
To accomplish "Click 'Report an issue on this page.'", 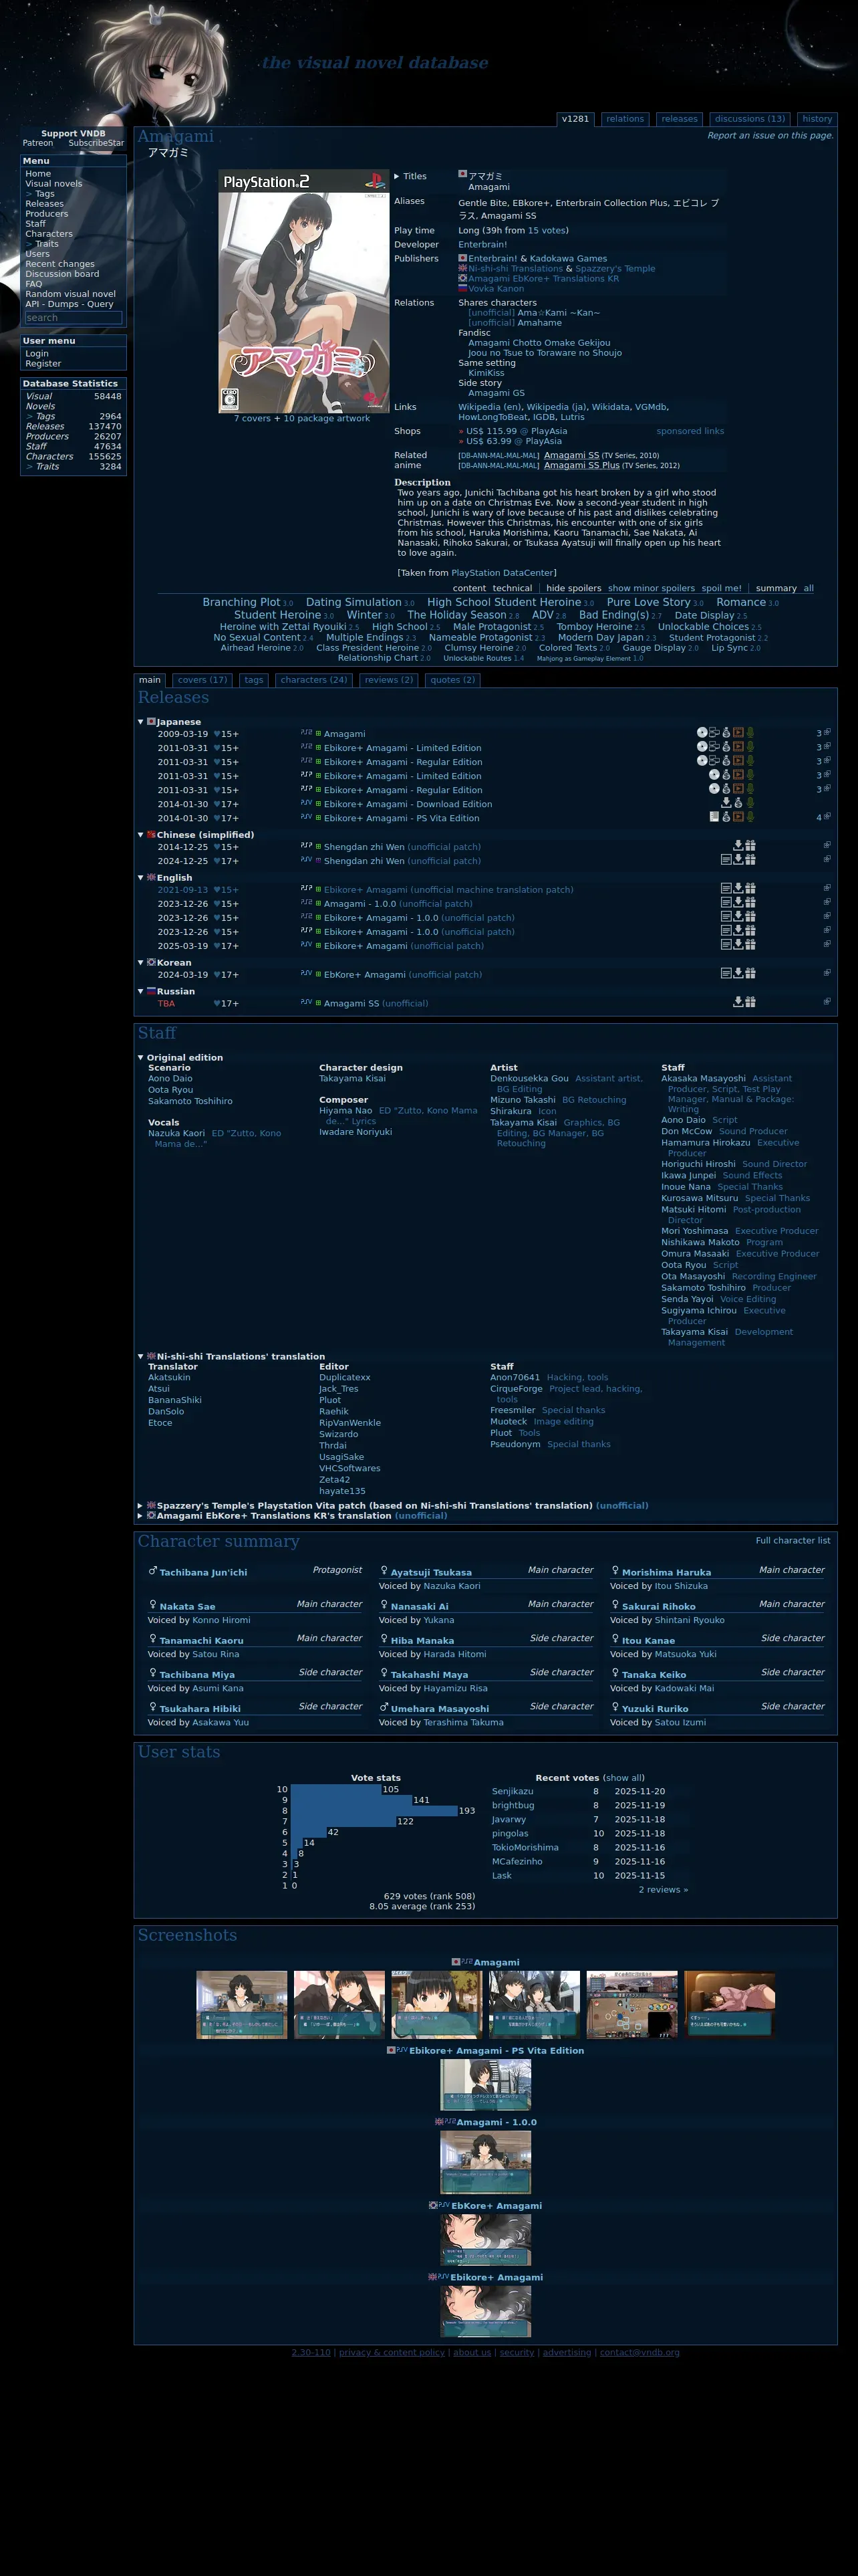I will pos(770,135).
